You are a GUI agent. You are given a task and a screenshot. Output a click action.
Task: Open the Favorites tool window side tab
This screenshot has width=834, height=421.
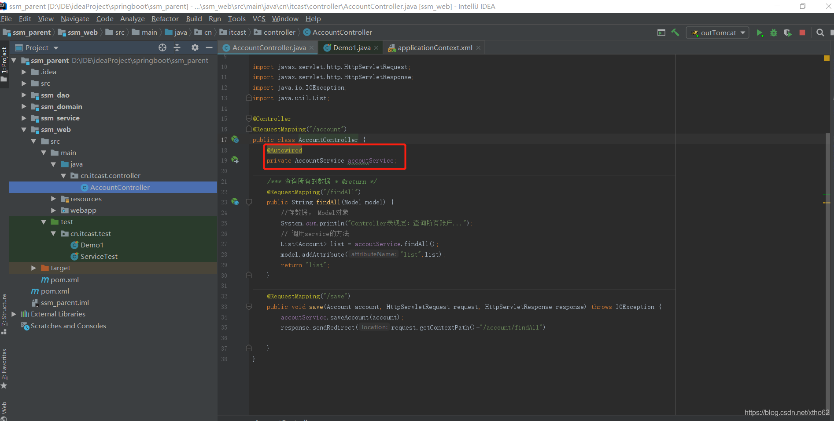[4, 368]
